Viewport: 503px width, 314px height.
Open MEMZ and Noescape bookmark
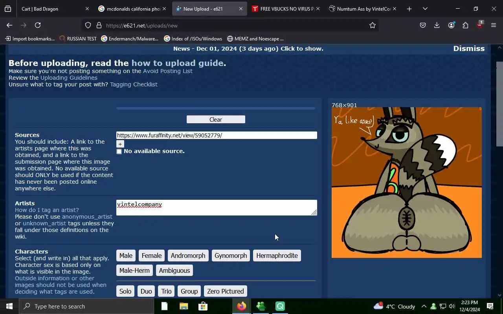click(255, 38)
